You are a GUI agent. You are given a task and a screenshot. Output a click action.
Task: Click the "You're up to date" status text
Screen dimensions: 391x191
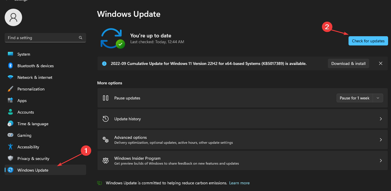pos(151,36)
